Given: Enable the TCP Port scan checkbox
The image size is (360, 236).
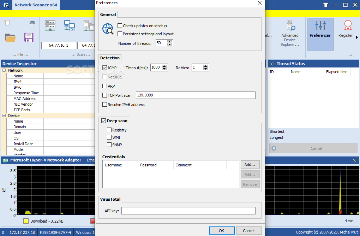Looking at the screenshot, I should [x=104, y=95].
